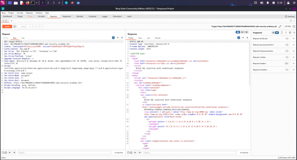Switch to side-by-side layout view
Viewport: 297px width, 160px height.
click(238, 32)
